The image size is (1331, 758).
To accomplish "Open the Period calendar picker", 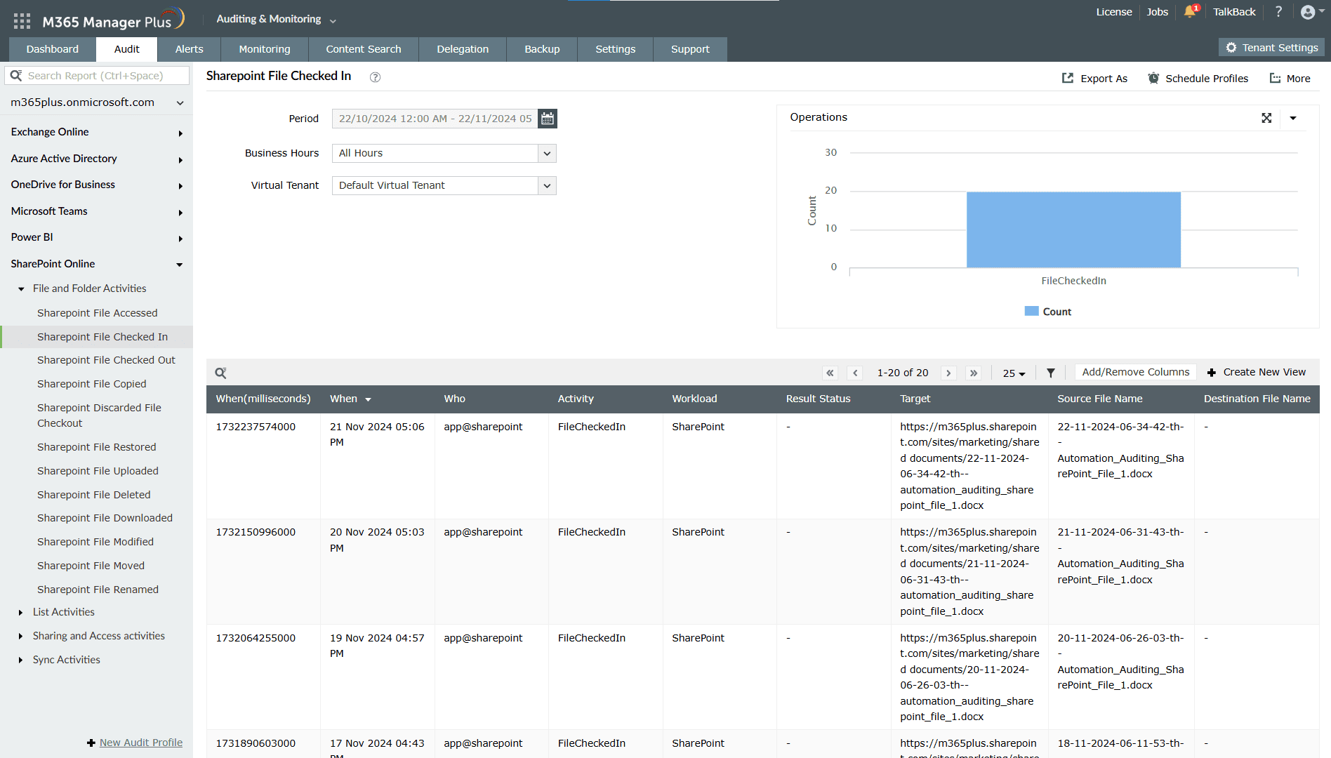I will tap(548, 119).
